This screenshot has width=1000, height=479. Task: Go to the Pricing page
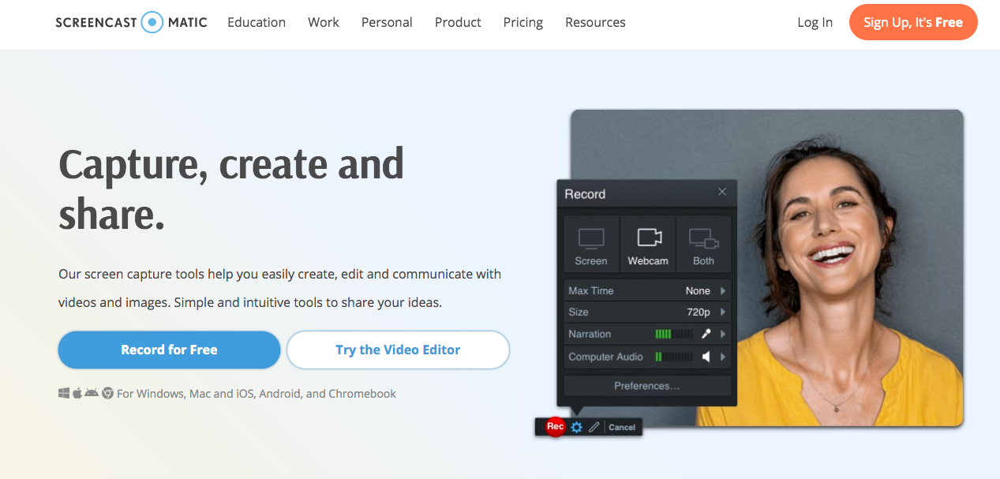[x=523, y=22]
